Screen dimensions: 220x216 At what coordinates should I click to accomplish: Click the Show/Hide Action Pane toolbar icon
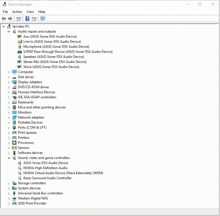click(x=34, y=19)
